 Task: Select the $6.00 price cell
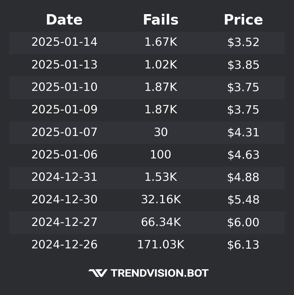(243, 222)
